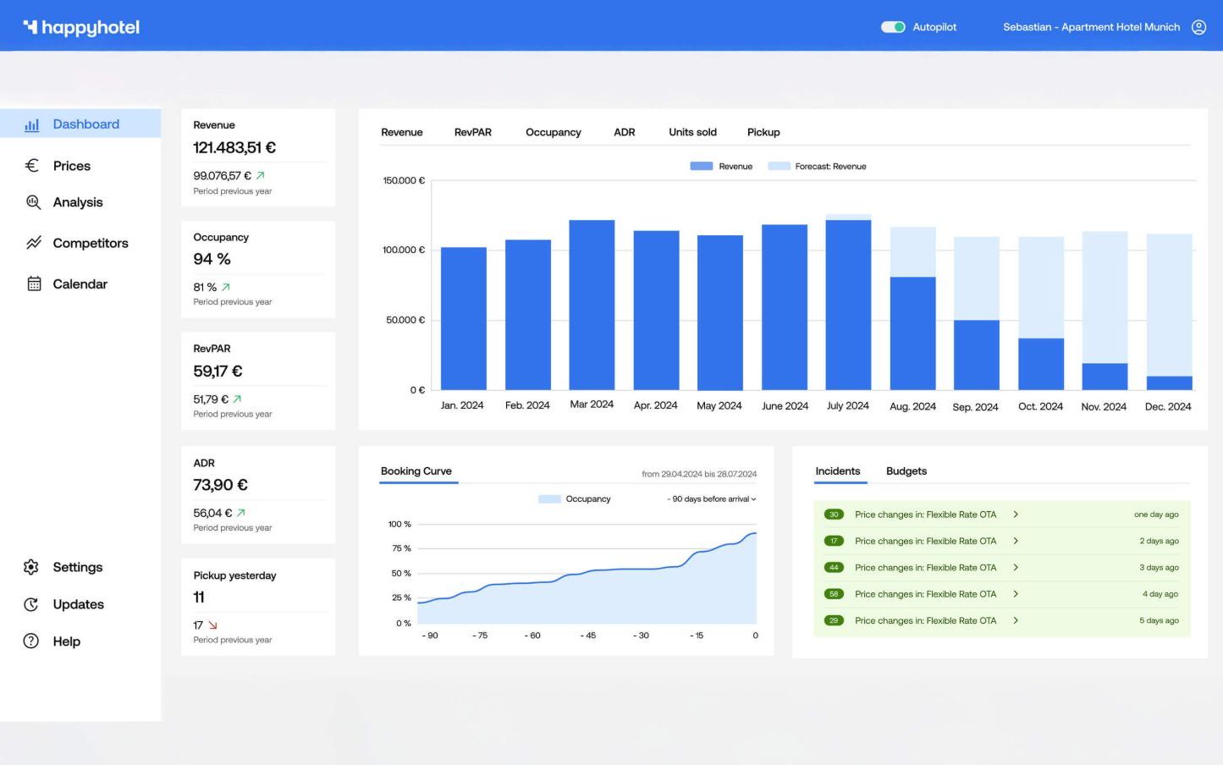Click the Analysis magnifier icon
This screenshot has width=1223, height=765.
(33, 202)
